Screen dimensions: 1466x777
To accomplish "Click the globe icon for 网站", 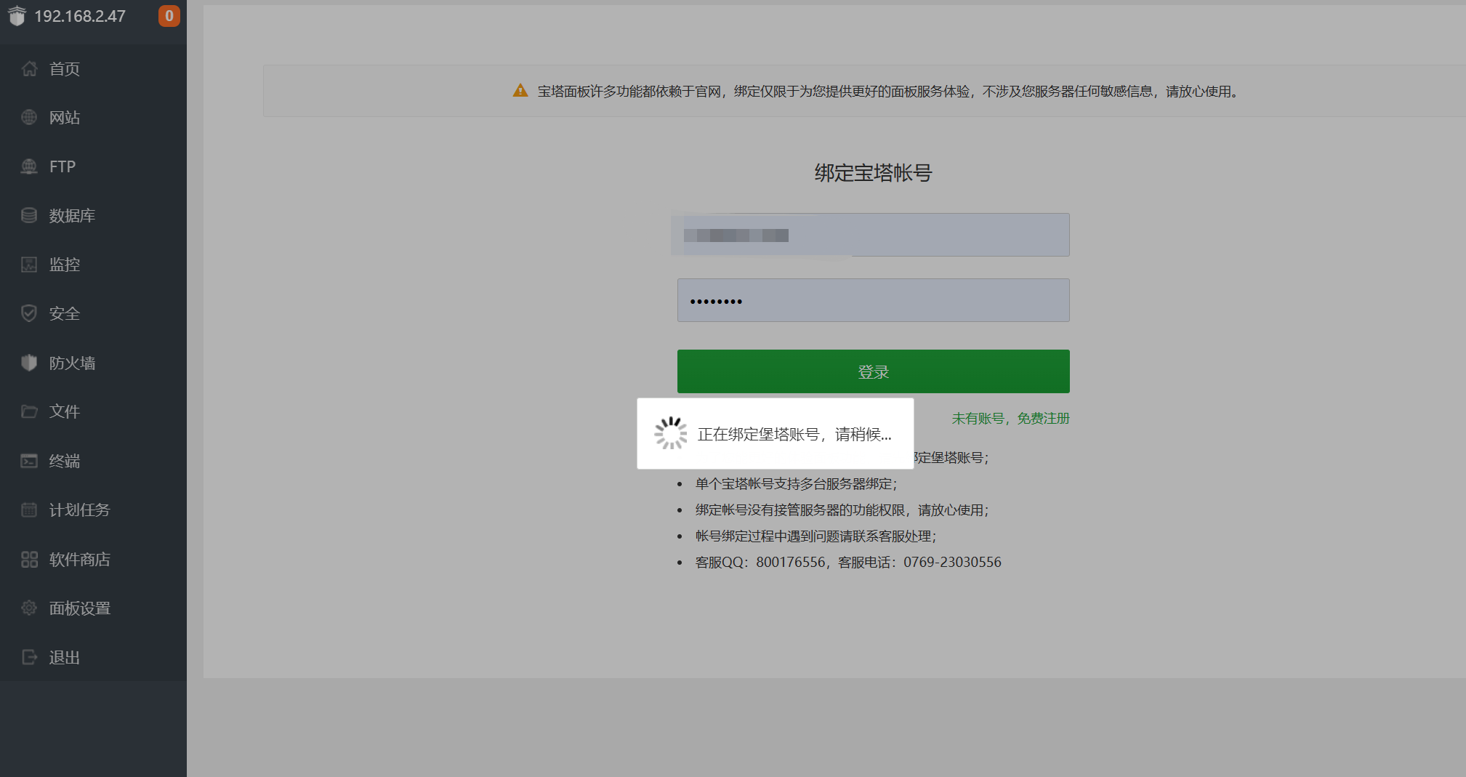I will tap(29, 118).
